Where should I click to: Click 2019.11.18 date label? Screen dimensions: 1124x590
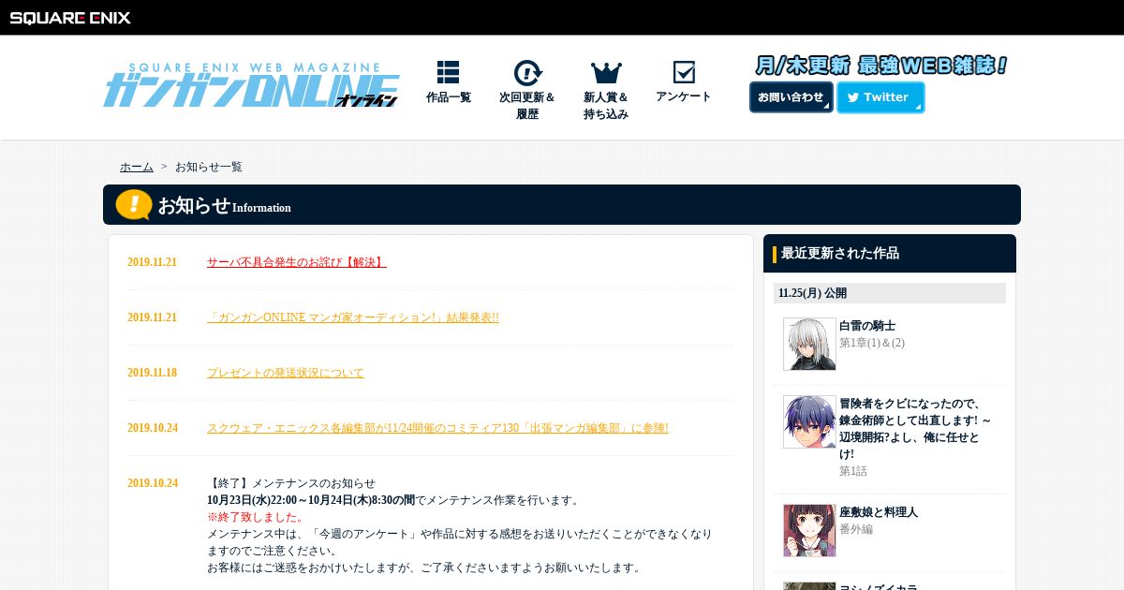(152, 373)
